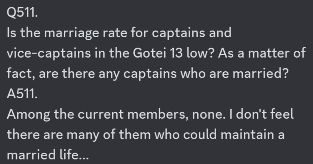Click the A511. answer number label
This screenshot has height=164, width=313.
[22, 94]
